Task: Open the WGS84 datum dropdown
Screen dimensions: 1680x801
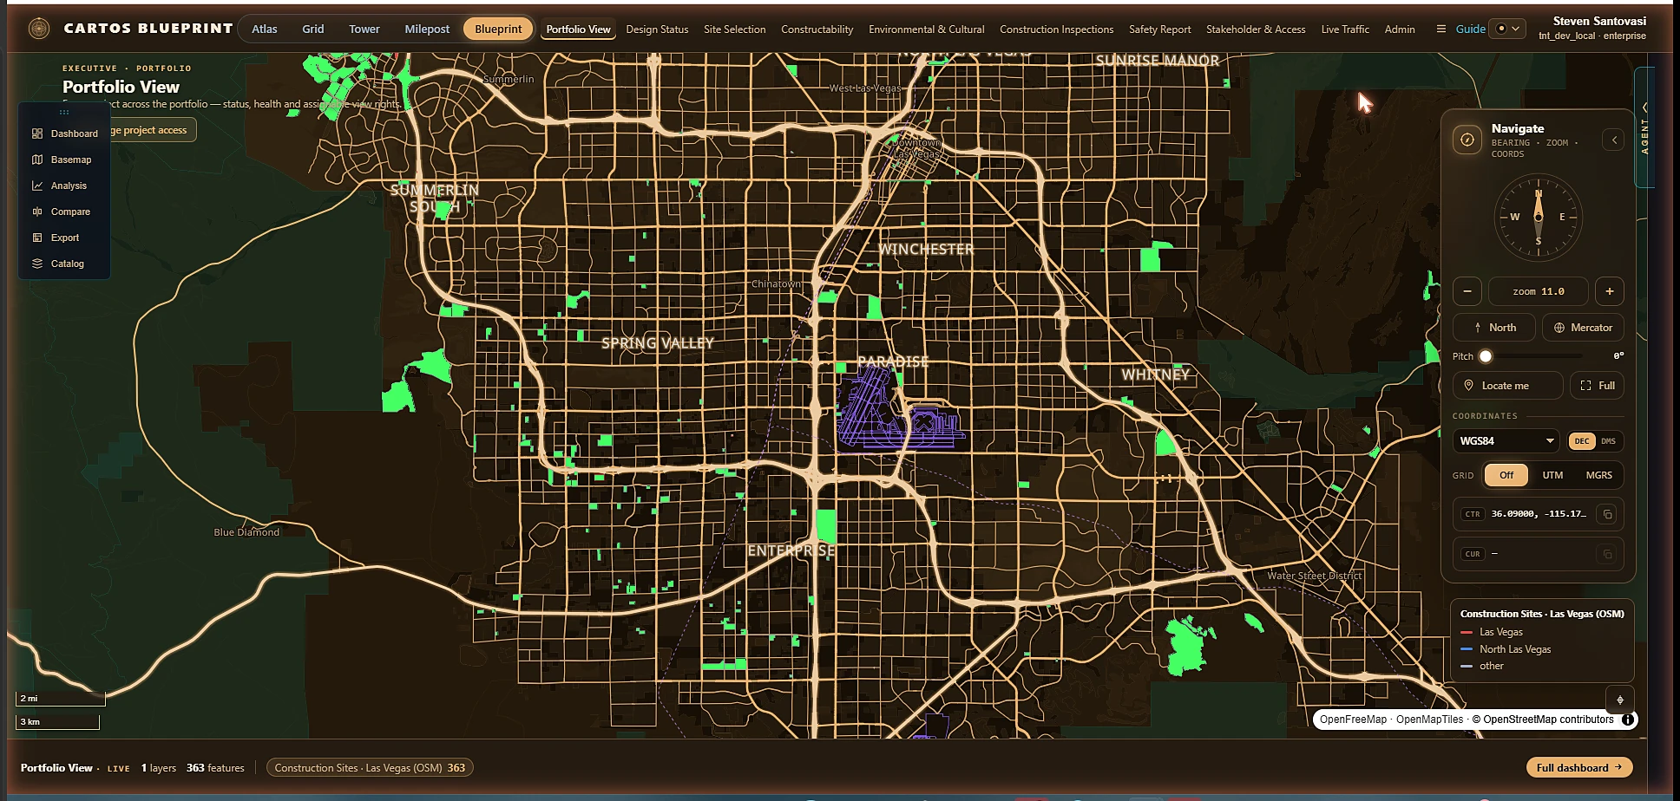Action: pos(1506,441)
